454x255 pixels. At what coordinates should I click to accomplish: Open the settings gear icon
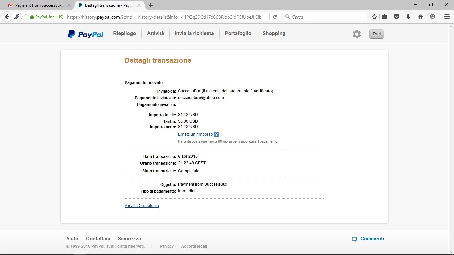[357, 34]
